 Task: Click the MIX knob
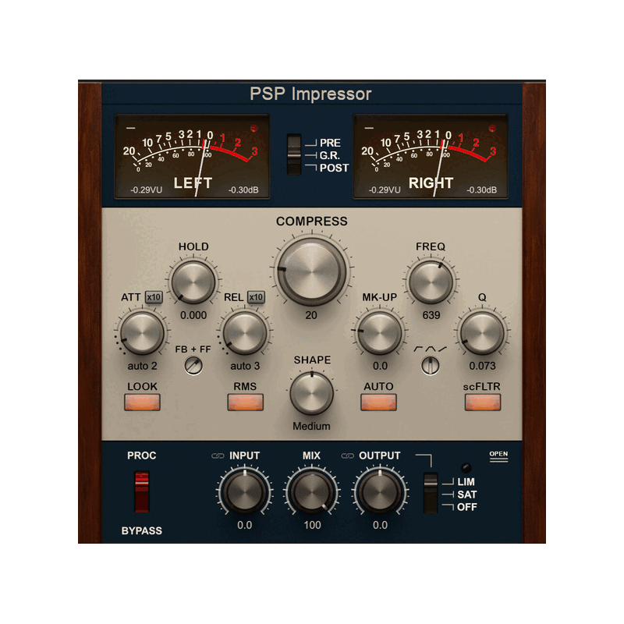(311, 491)
